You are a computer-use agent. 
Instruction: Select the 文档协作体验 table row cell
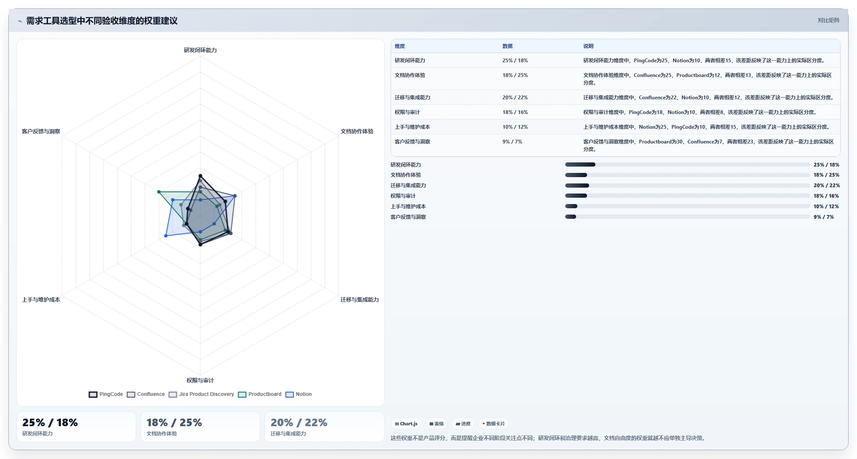[x=410, y=75]
